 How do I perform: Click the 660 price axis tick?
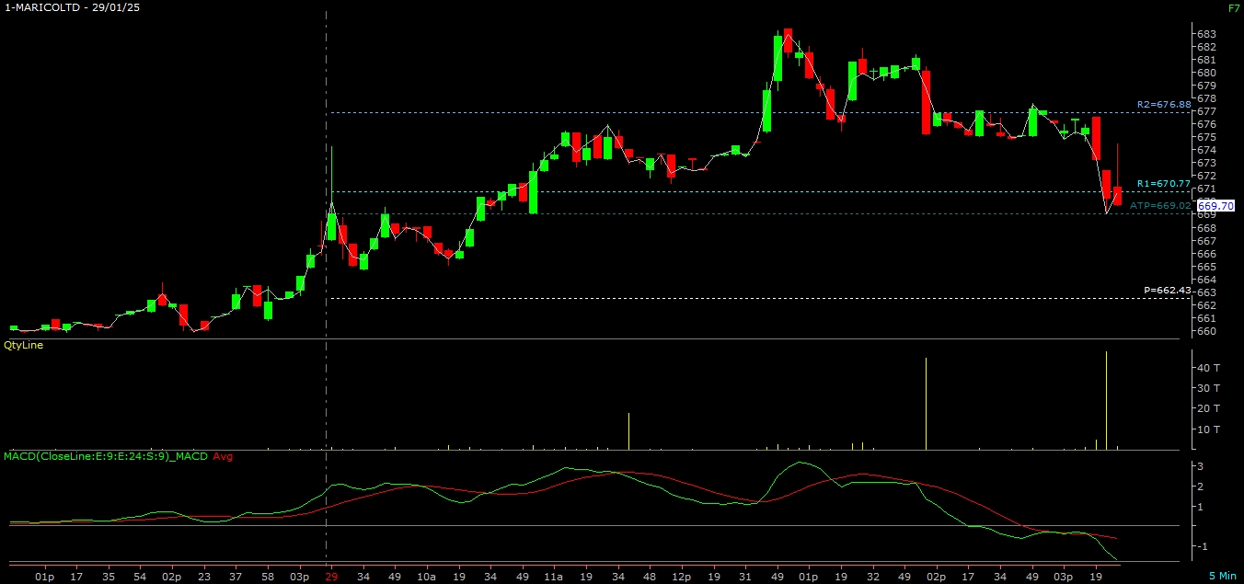(x=1205, y=331)
